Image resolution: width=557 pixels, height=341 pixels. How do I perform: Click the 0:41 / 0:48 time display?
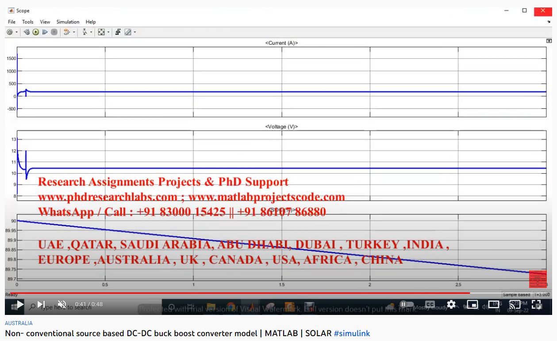pos(89,304)
